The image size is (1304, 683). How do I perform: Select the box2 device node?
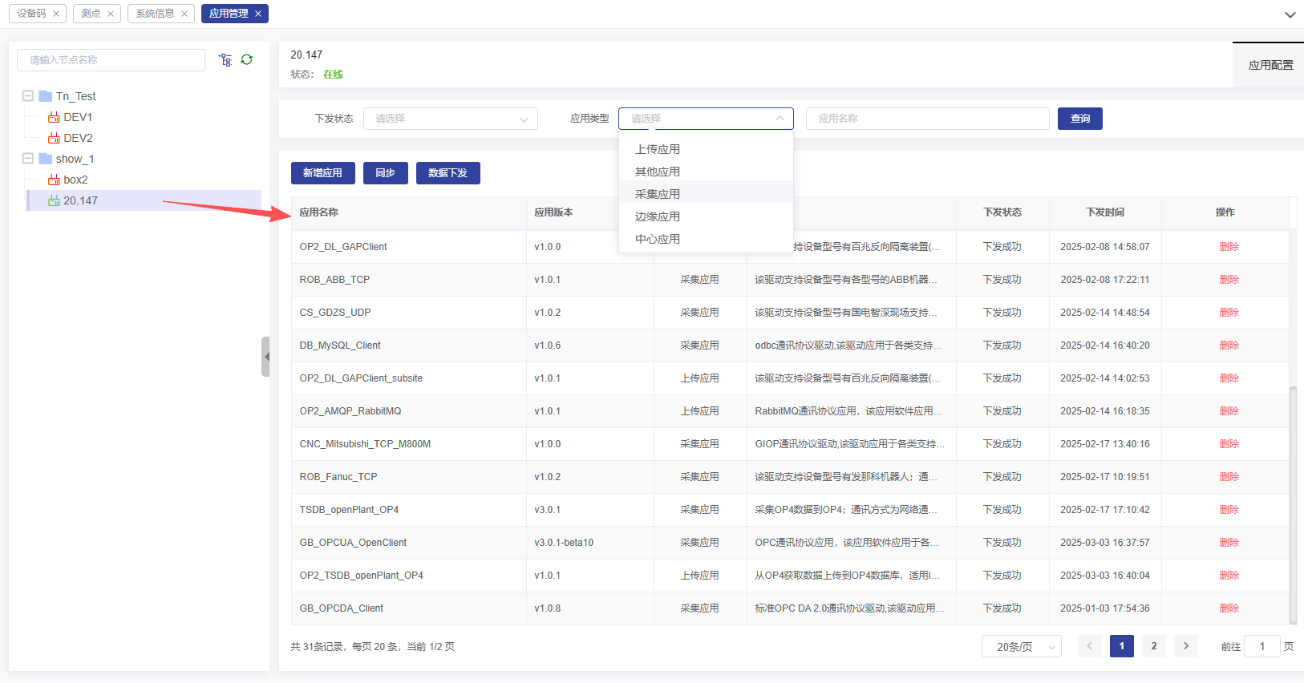[75, 180]
